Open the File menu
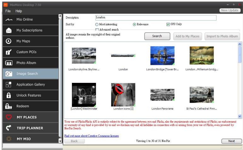This screenshot has width=243, height=150. pos(8,11)
